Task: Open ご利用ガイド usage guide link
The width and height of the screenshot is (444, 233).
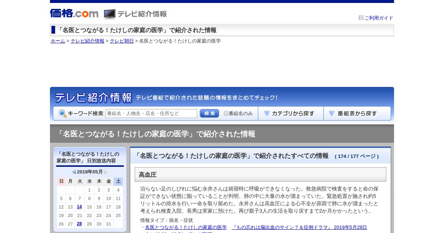Action: point(379,18)
